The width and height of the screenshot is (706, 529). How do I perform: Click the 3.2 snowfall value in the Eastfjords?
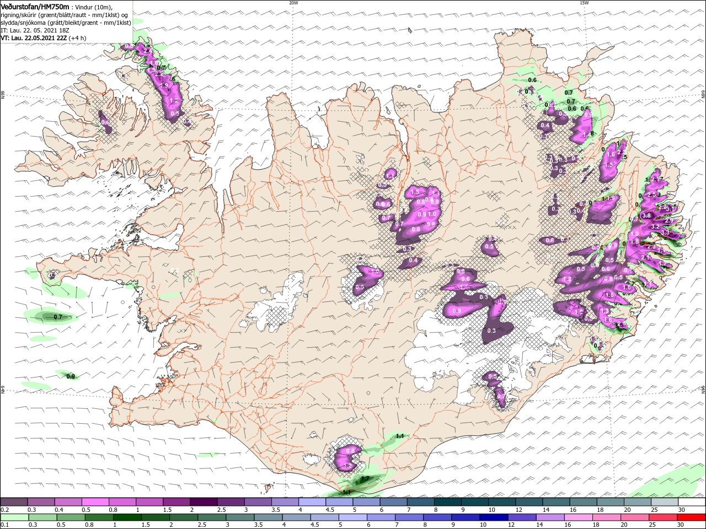[x=655, y=227]
